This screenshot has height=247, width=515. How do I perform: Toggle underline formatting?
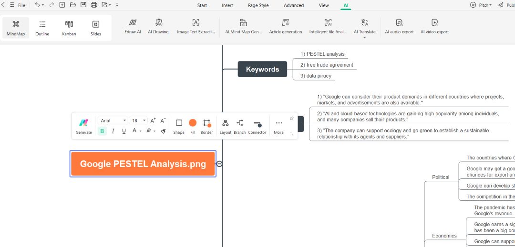tap(124, 131)
